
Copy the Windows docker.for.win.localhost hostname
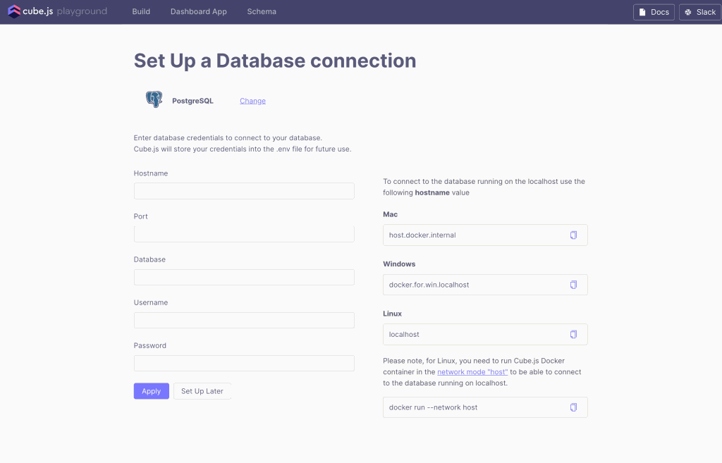[x=573, y=285]
